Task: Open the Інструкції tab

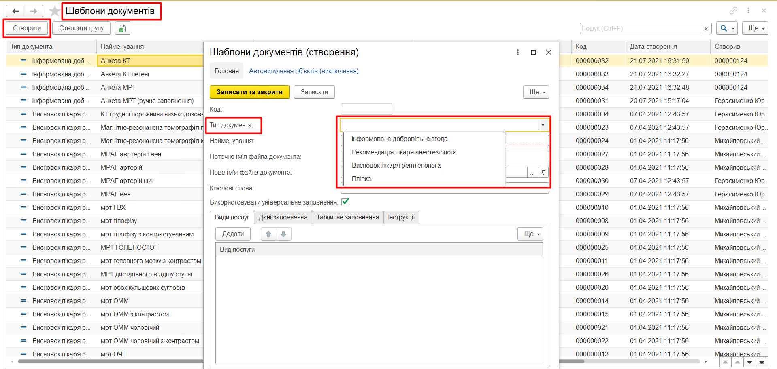Action: point(401,217)
